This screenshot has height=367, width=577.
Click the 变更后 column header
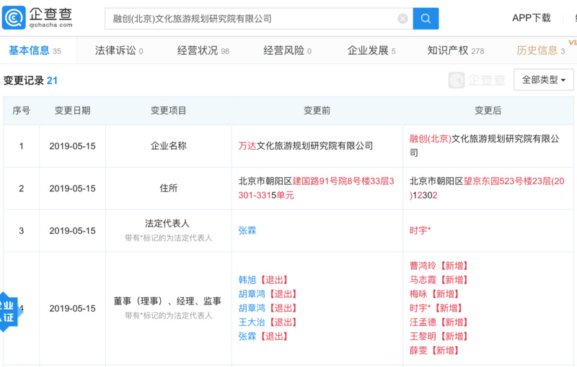[488, 111]
